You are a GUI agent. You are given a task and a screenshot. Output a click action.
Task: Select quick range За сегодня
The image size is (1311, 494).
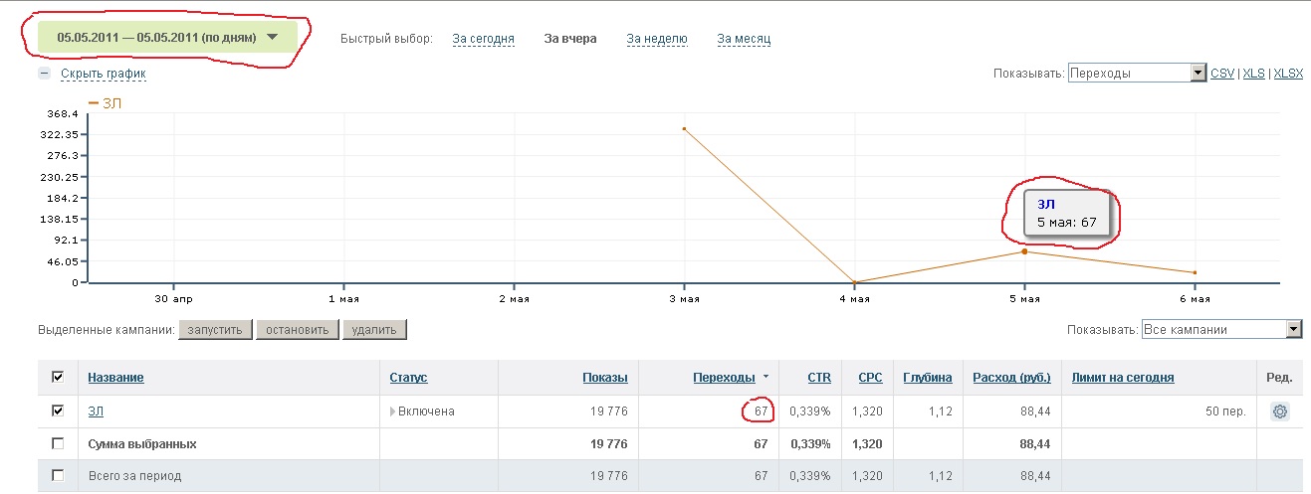click(x=483, y=39)
